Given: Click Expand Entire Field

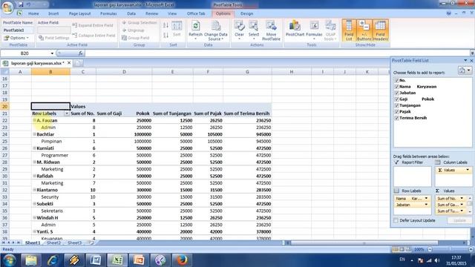Looking at the screenshot, I should click(94, 25).
